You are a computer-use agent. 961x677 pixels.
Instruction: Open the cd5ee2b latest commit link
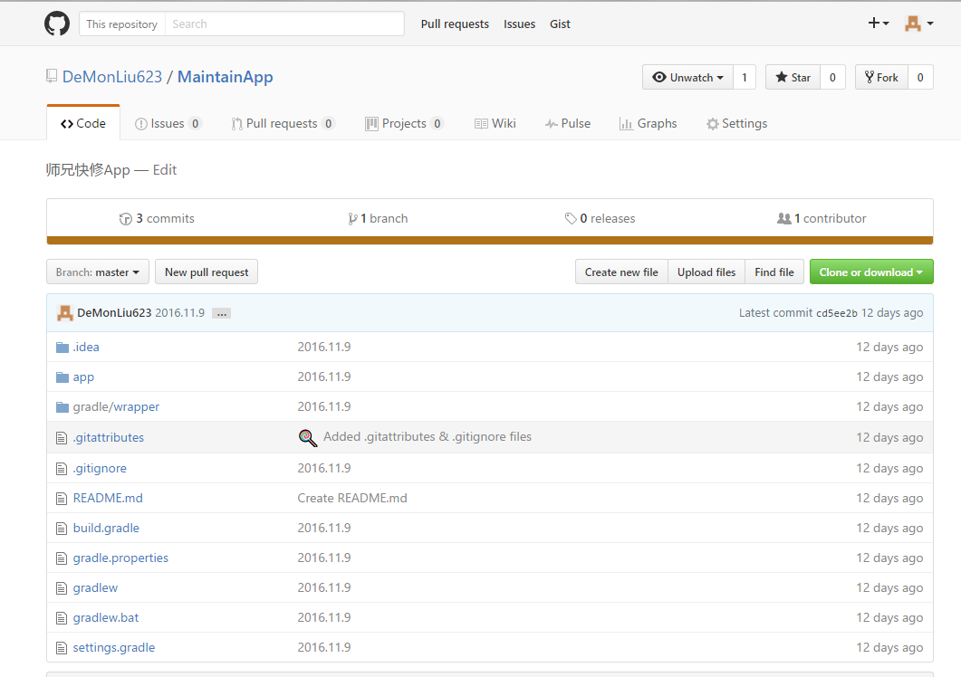click(837, 313)
